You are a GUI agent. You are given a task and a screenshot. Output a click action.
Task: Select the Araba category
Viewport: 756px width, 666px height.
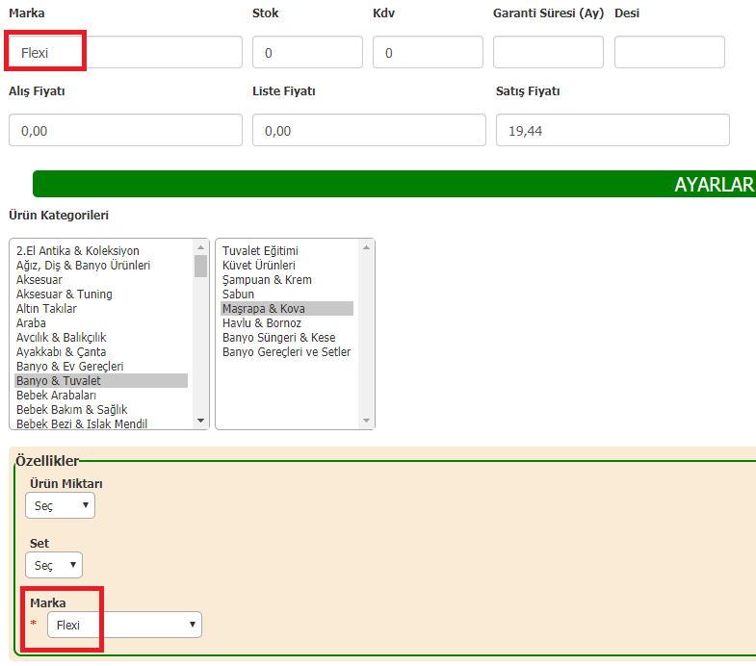click(101, 322)
